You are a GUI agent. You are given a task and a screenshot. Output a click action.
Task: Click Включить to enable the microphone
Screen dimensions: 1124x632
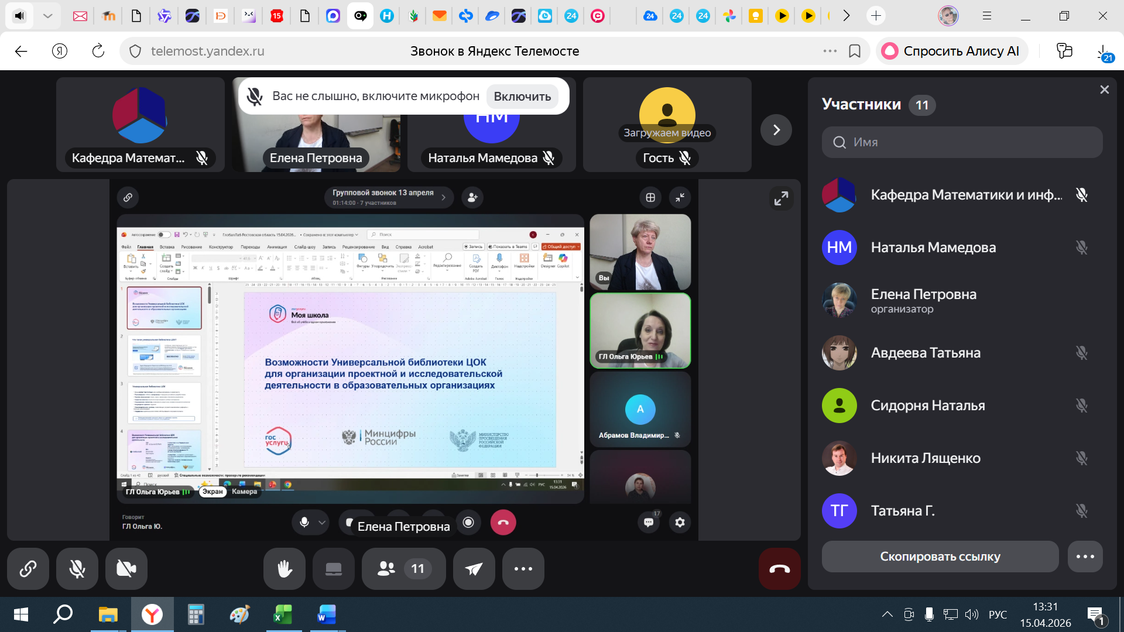(x=522, y=97)
